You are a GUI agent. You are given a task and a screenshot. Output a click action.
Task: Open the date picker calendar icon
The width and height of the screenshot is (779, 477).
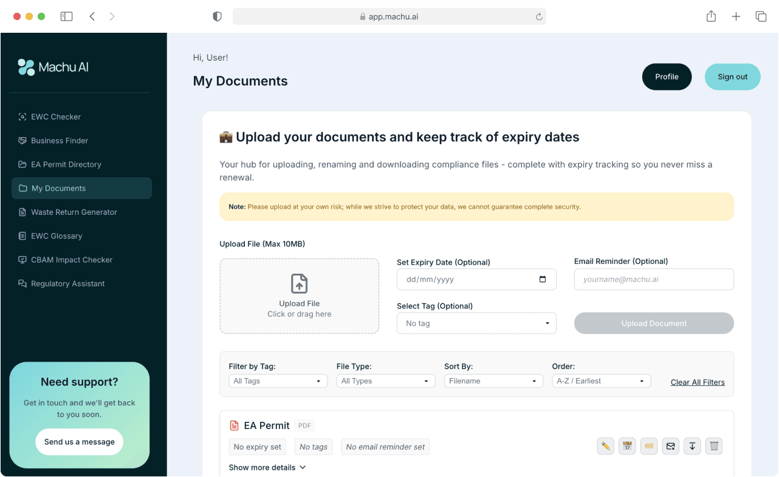tap(543, 279)
